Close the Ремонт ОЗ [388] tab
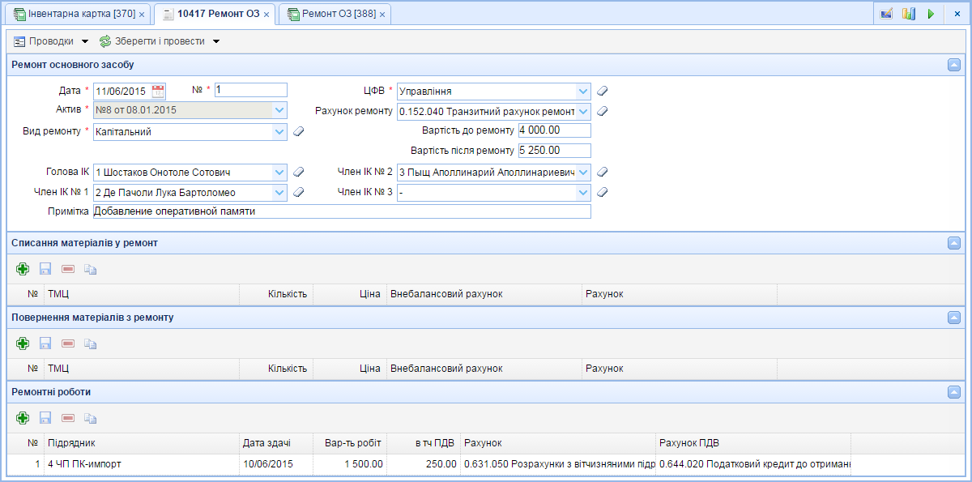 [382, 15]
